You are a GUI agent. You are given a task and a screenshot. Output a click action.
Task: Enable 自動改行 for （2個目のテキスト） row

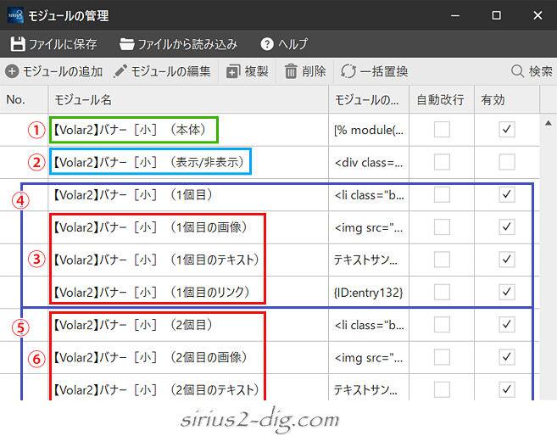[442, 389]
